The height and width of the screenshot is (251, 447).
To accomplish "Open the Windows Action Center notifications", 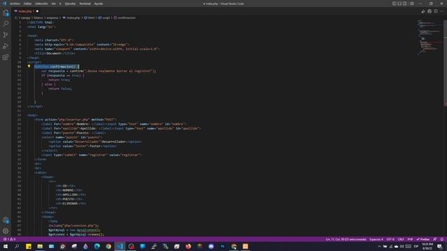I will click(439, 246).
